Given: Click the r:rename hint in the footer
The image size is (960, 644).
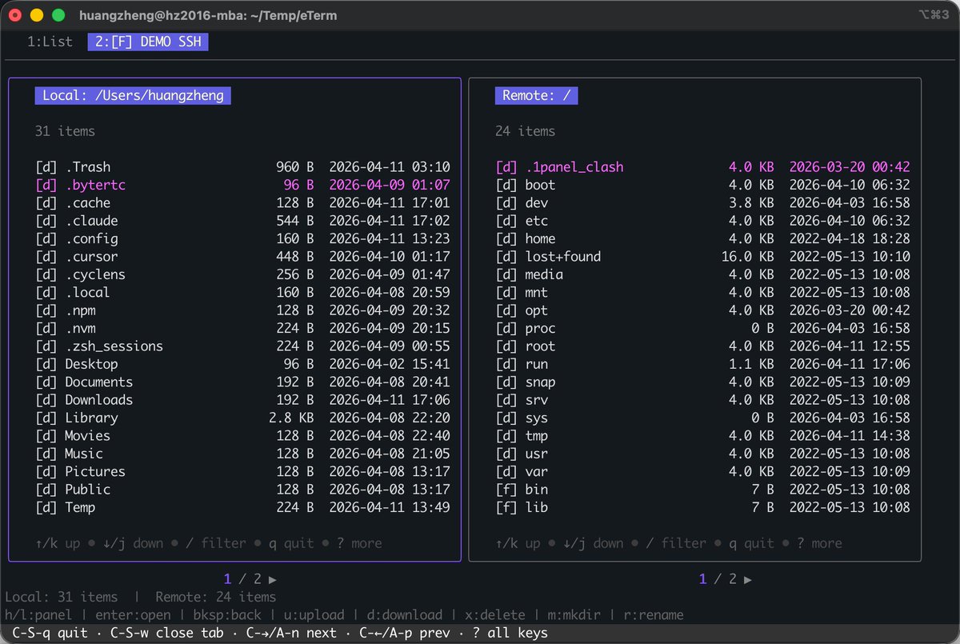Looking at the screenshot, I should tap(655, 615).
